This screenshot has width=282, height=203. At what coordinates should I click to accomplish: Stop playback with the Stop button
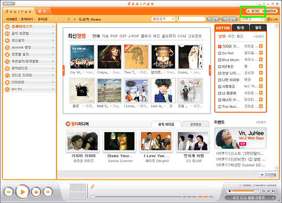coord(36,192)
